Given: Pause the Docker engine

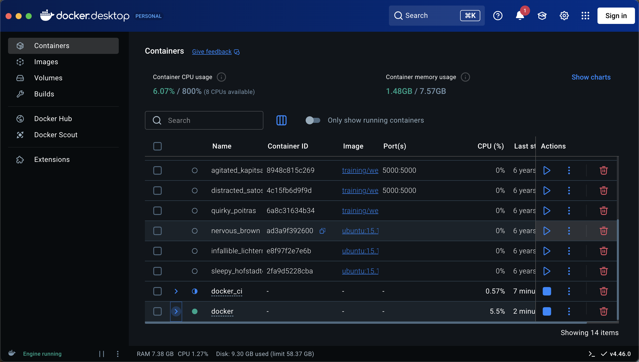Looking at the screenshot, I should click(102, 354).
